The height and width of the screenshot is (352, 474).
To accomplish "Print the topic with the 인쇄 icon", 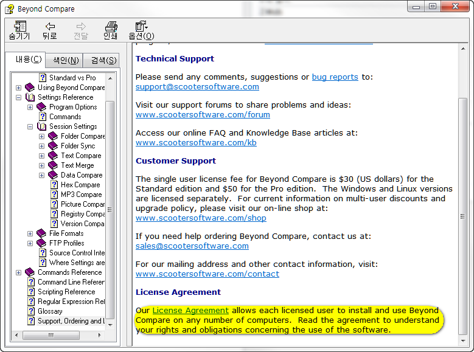I will coord(111,27).
